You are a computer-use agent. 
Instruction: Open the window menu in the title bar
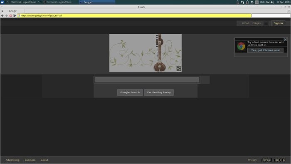(2, 7)
